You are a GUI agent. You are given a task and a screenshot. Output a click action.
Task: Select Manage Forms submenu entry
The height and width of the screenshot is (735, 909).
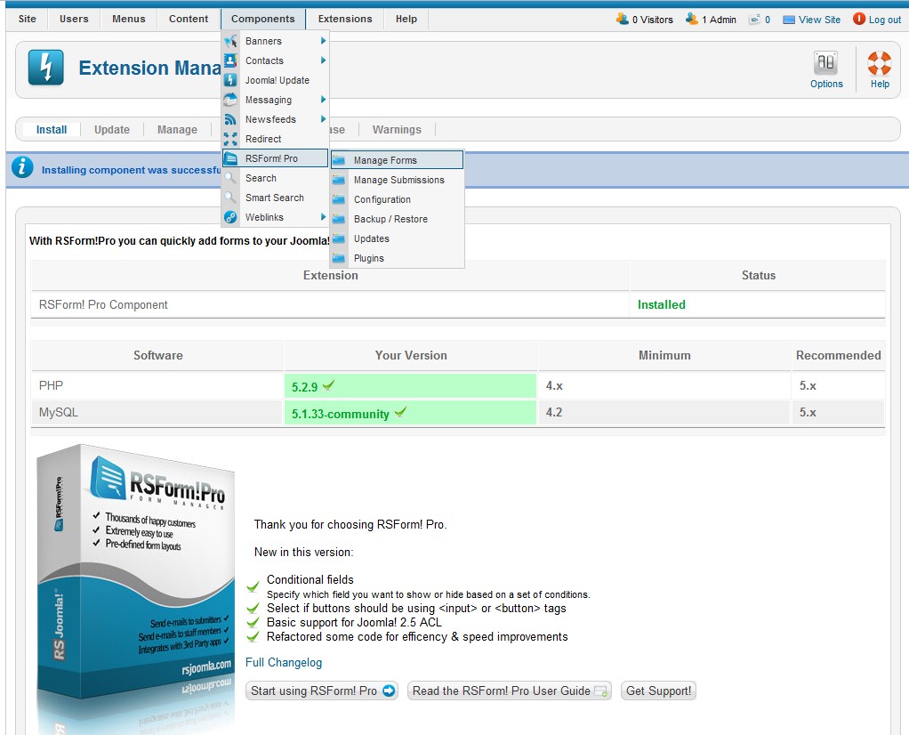point(397,160)
